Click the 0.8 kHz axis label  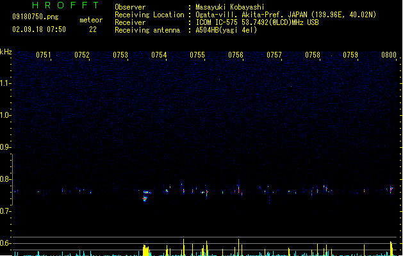click(x=5, y=179)
